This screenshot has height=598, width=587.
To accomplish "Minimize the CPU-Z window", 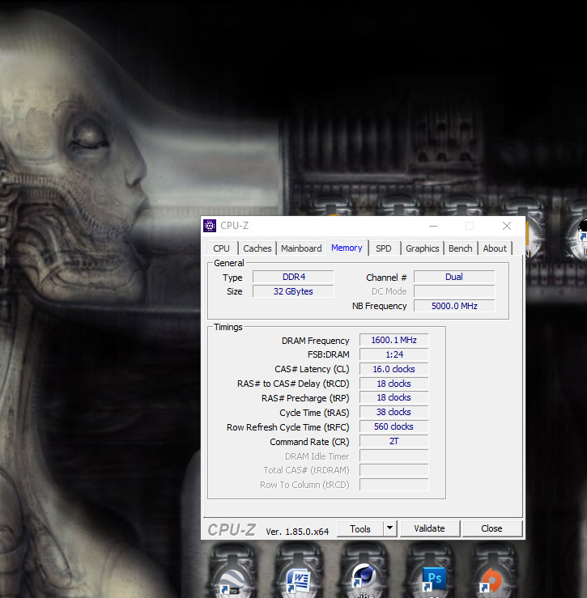I will coord(433,226).
